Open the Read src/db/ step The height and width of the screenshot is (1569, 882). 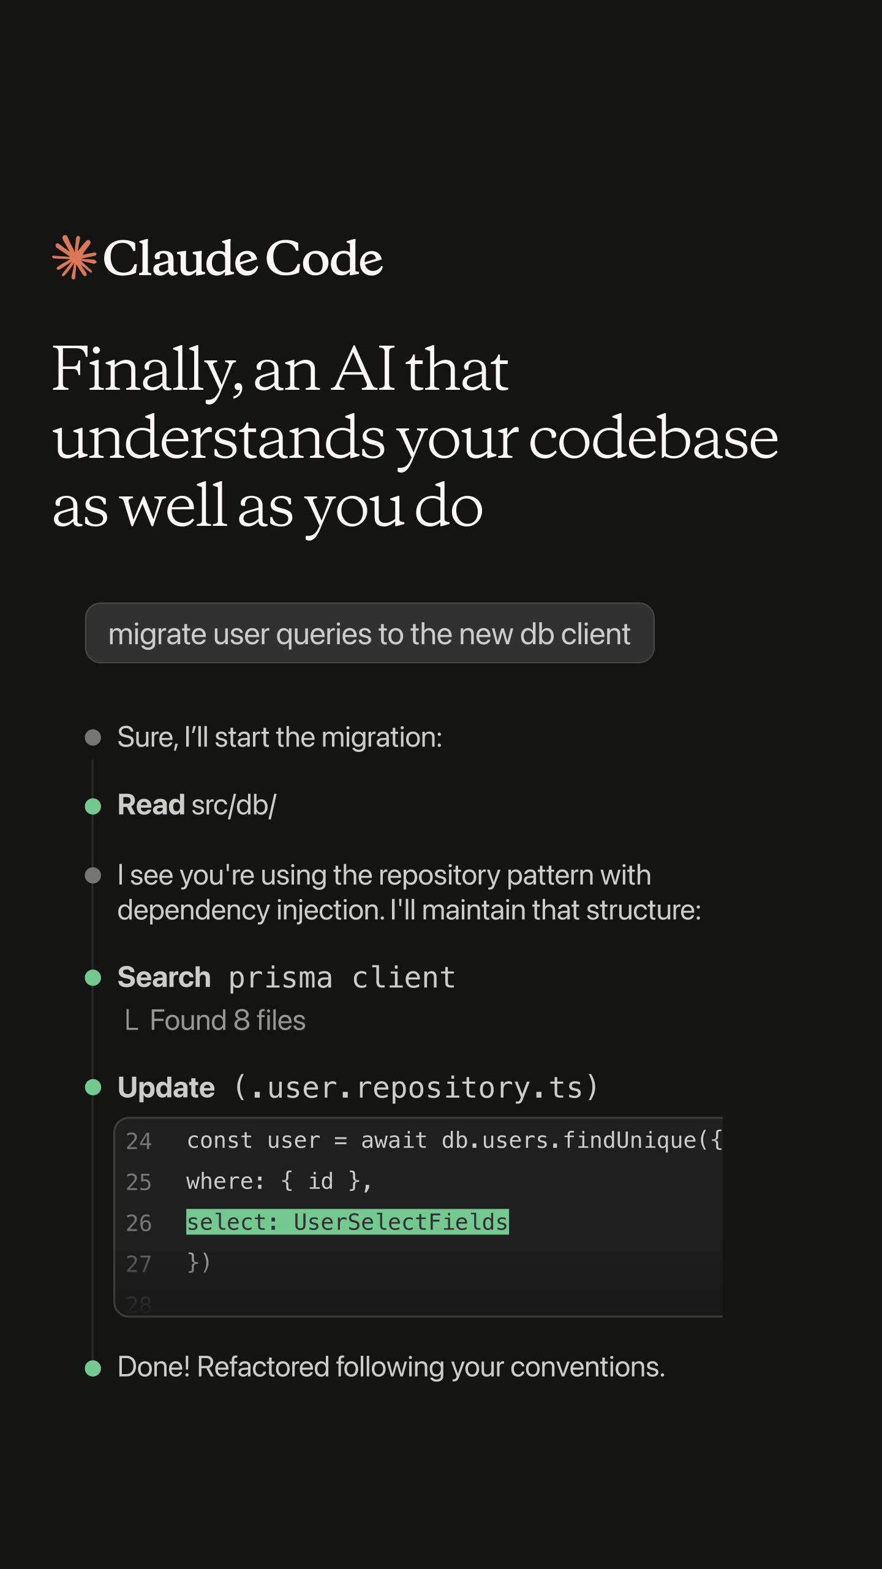(x=197, y=805)
